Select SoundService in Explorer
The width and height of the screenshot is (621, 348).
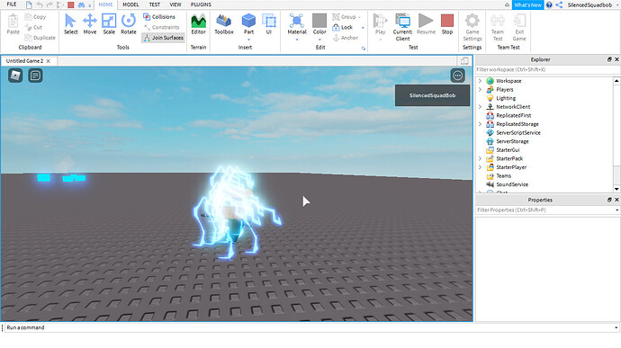click(512, 184)
